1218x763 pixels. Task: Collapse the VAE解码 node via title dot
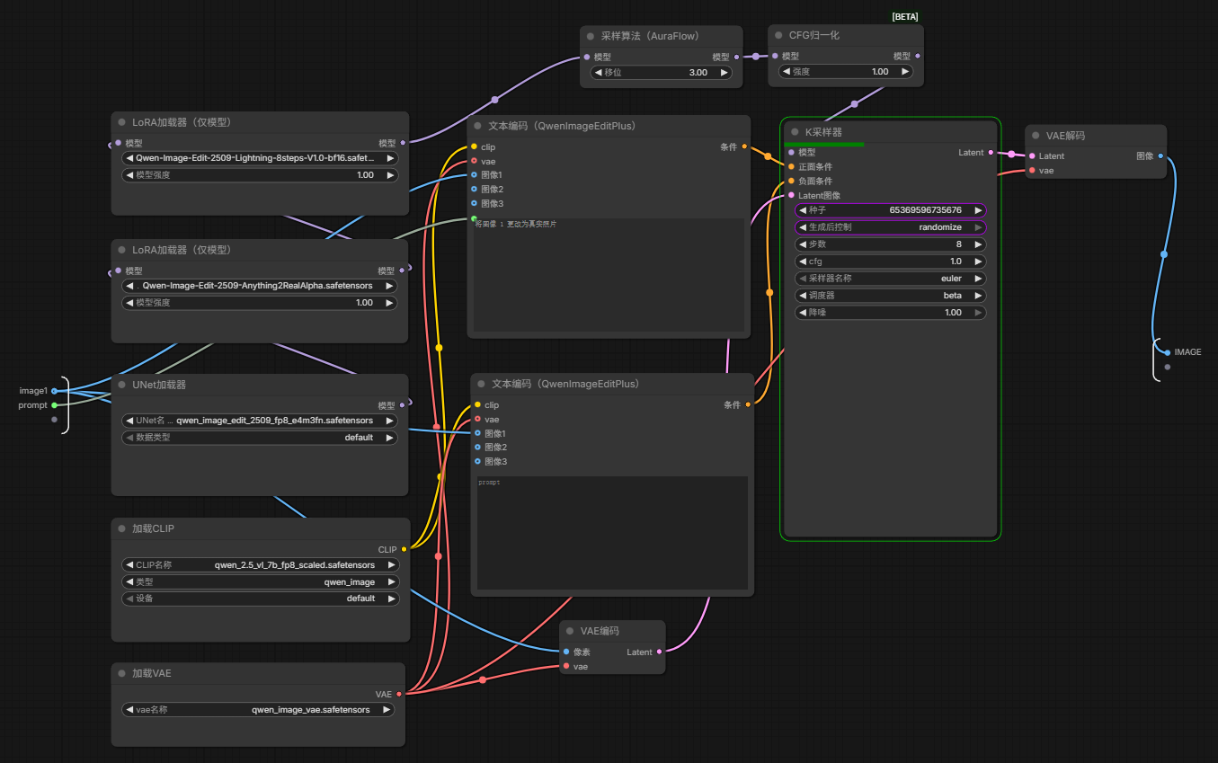[x=1036, y=136]
